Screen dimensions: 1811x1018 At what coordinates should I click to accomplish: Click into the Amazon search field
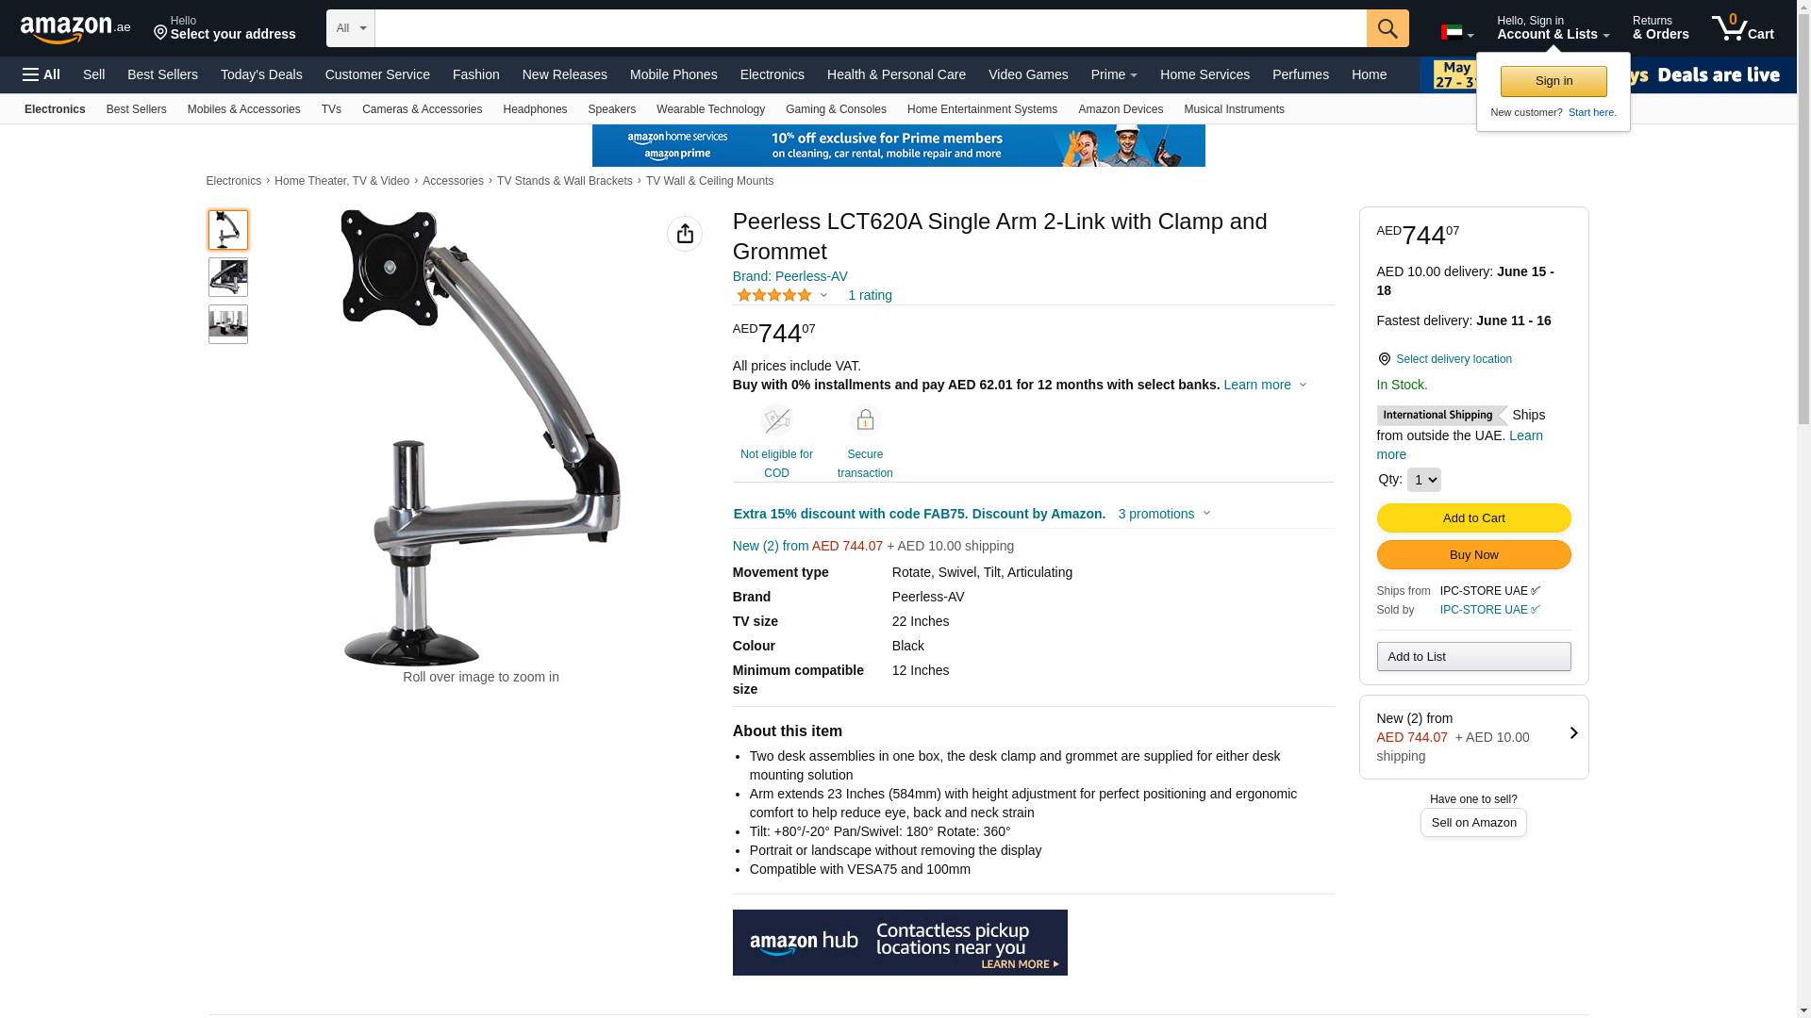click(x=870, y=28)
